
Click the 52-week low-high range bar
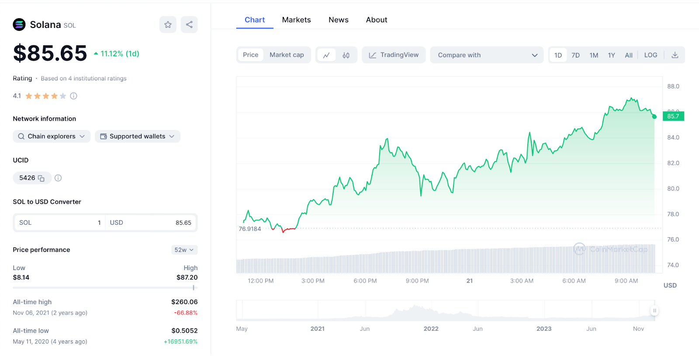(x=105, y=288)
